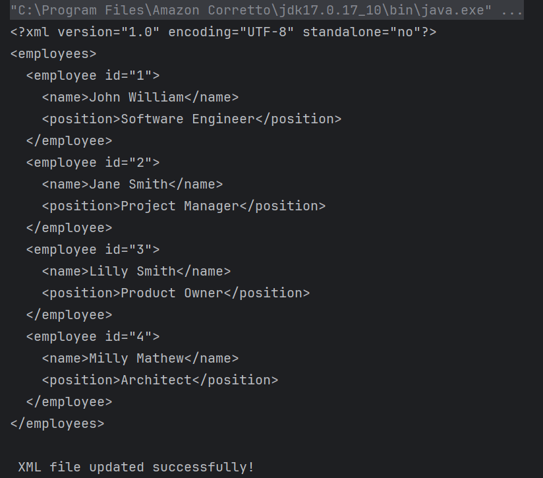Click the employee id="4" opening tag

pos(93,337)
